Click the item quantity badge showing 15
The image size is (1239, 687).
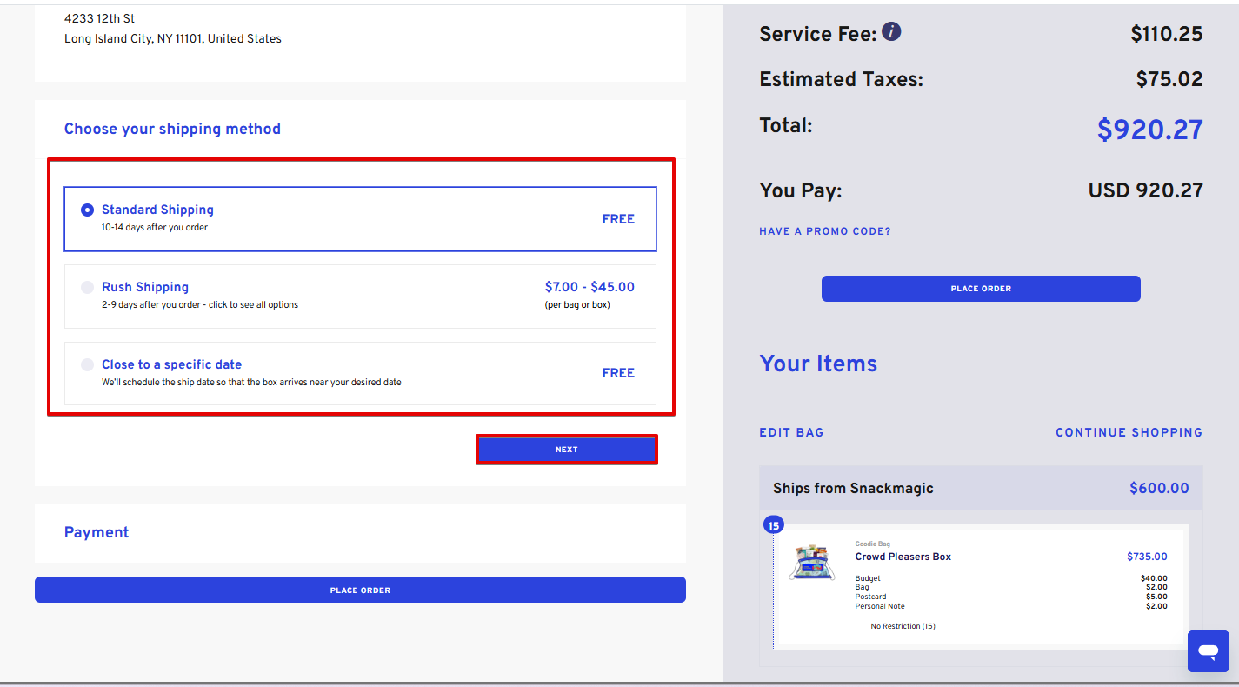(773, 524)
